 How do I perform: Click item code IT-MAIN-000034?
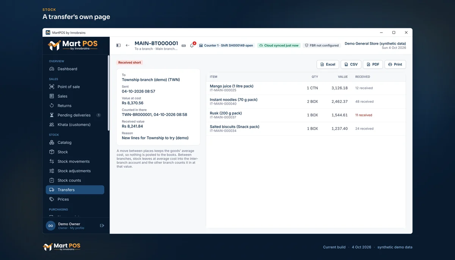pyautogui.click(x=223, y=131)
